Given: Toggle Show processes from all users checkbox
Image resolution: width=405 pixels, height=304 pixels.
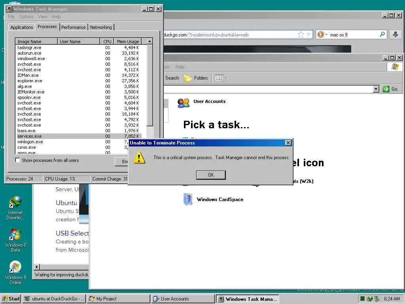Looking at the screenshot, I should pyautogui.click(x=17, y=160).
